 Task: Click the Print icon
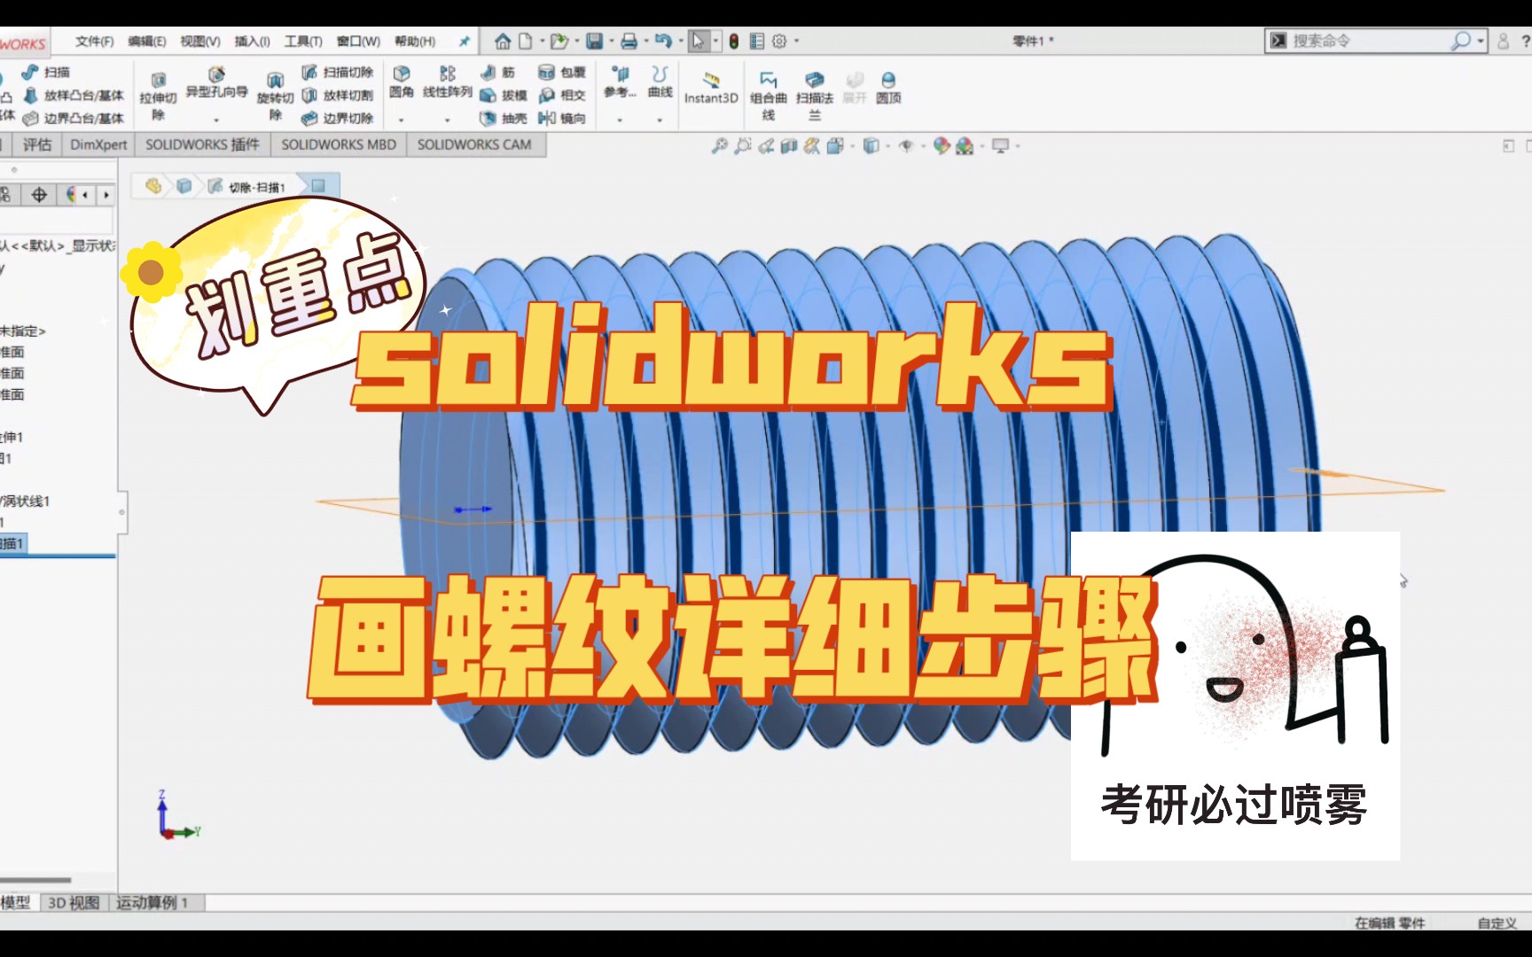click(629, 41)
